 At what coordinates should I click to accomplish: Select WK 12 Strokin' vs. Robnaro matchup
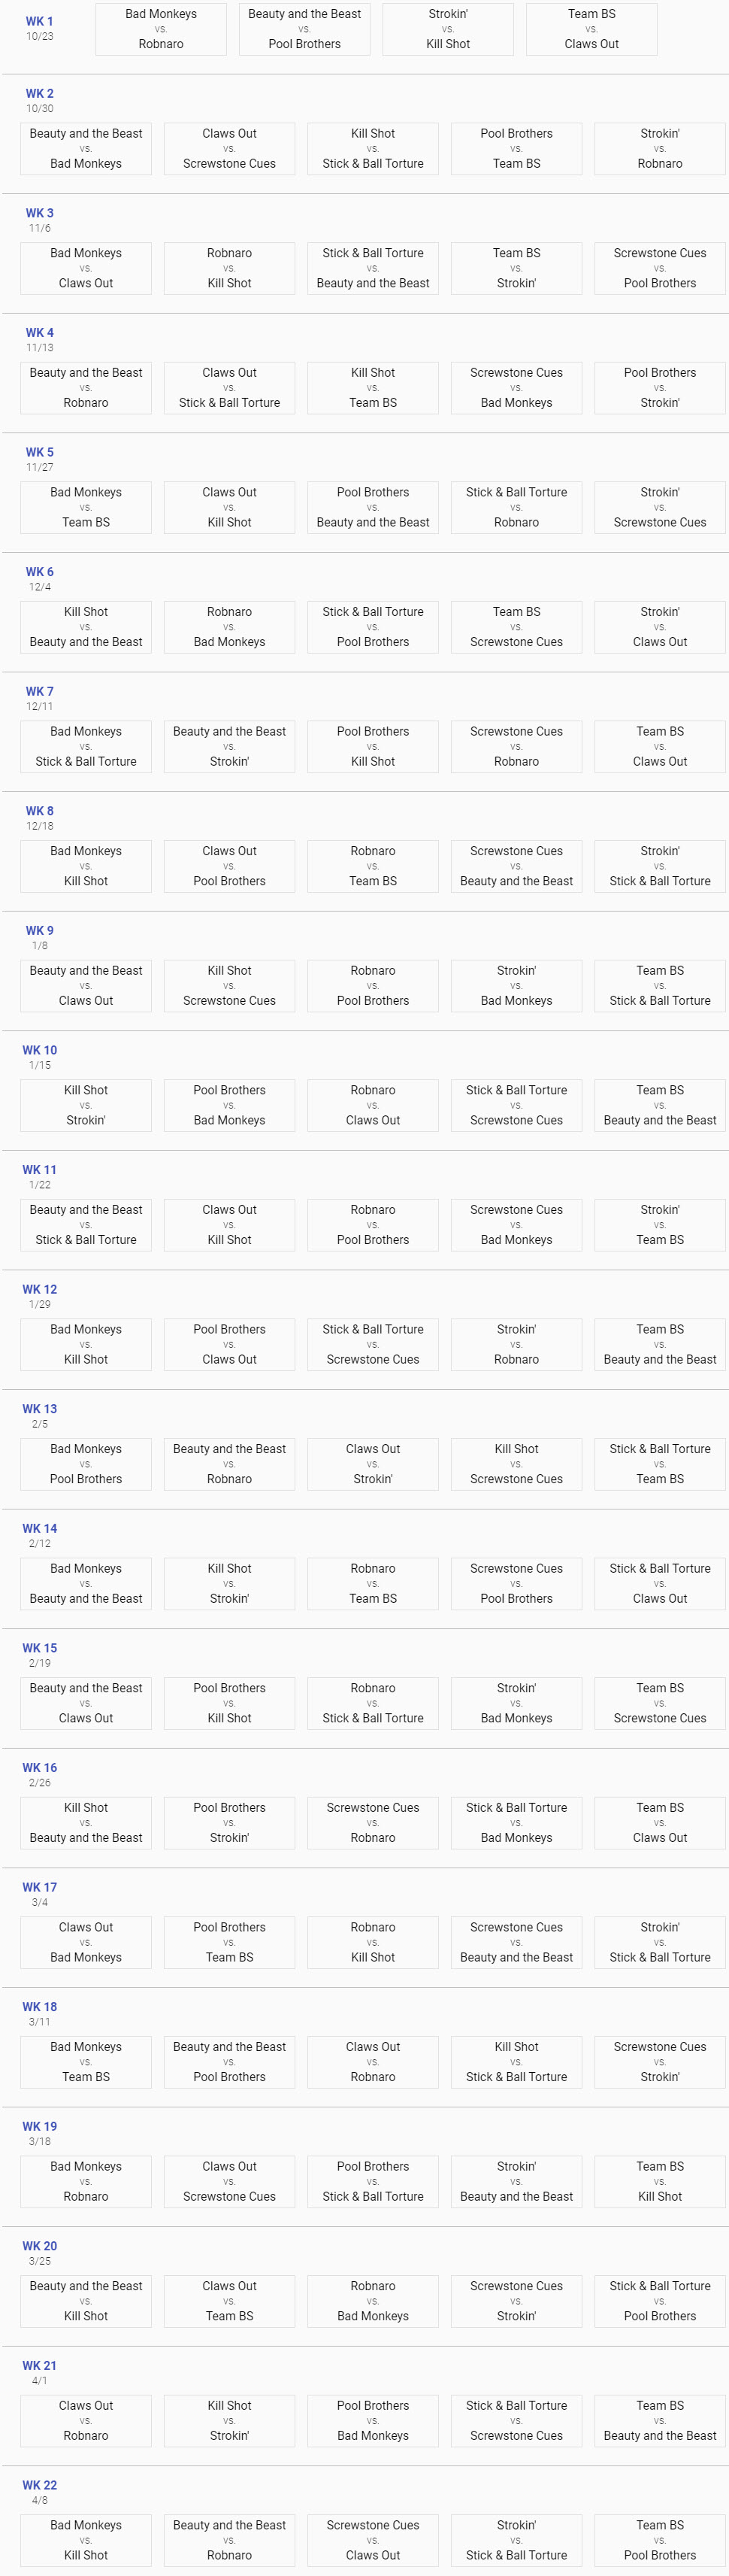pos(516,1345)
